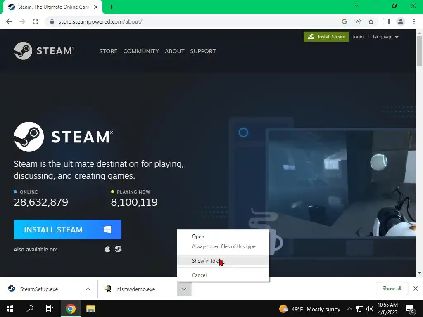Click the macOS Apple download icon
Screen dimensions: 423x317
click(x=107, y=249)
